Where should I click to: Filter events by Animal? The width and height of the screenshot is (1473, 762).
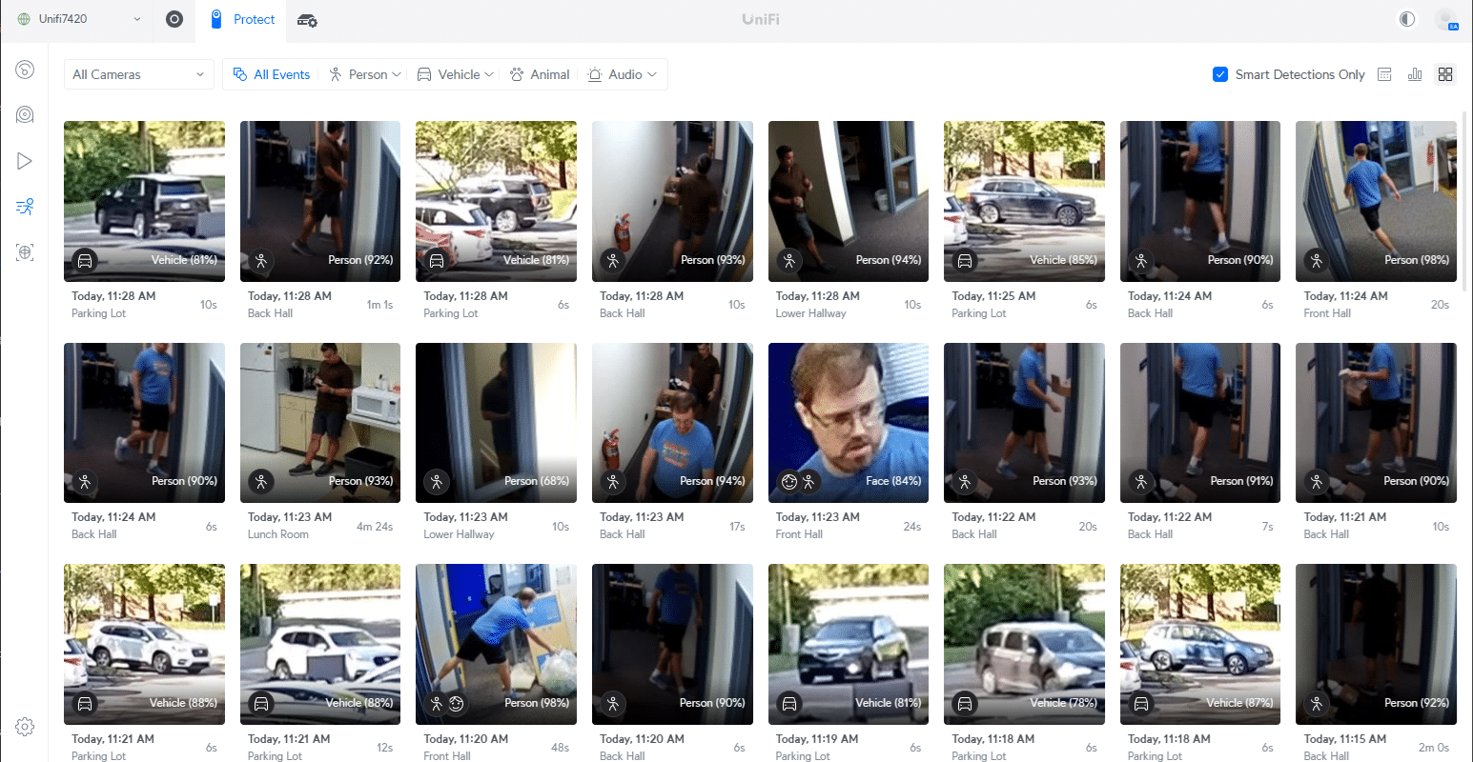(x=540, y=74)
